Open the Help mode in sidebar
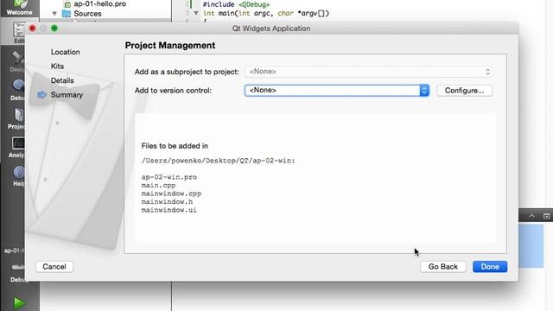Viewport: 553px width, 311px height. tap(19, 176)
